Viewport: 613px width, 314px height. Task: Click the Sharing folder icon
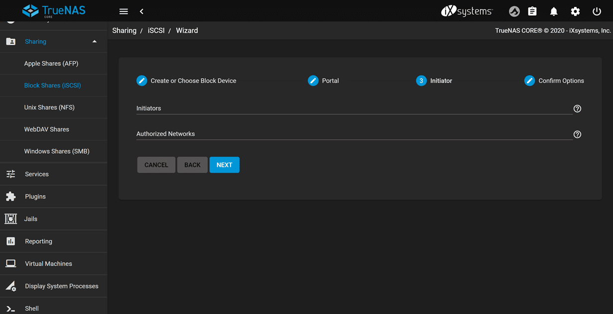[10, 41]
